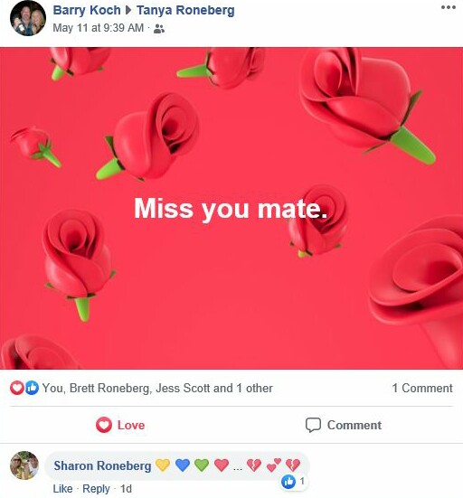Open the 1d comment timestamp
The image size is (463, 498).
[126, 489]
